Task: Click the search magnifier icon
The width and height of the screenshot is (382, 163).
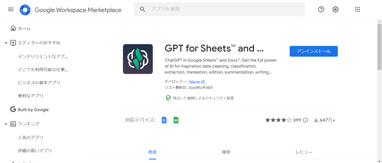Action: point(143,9)
